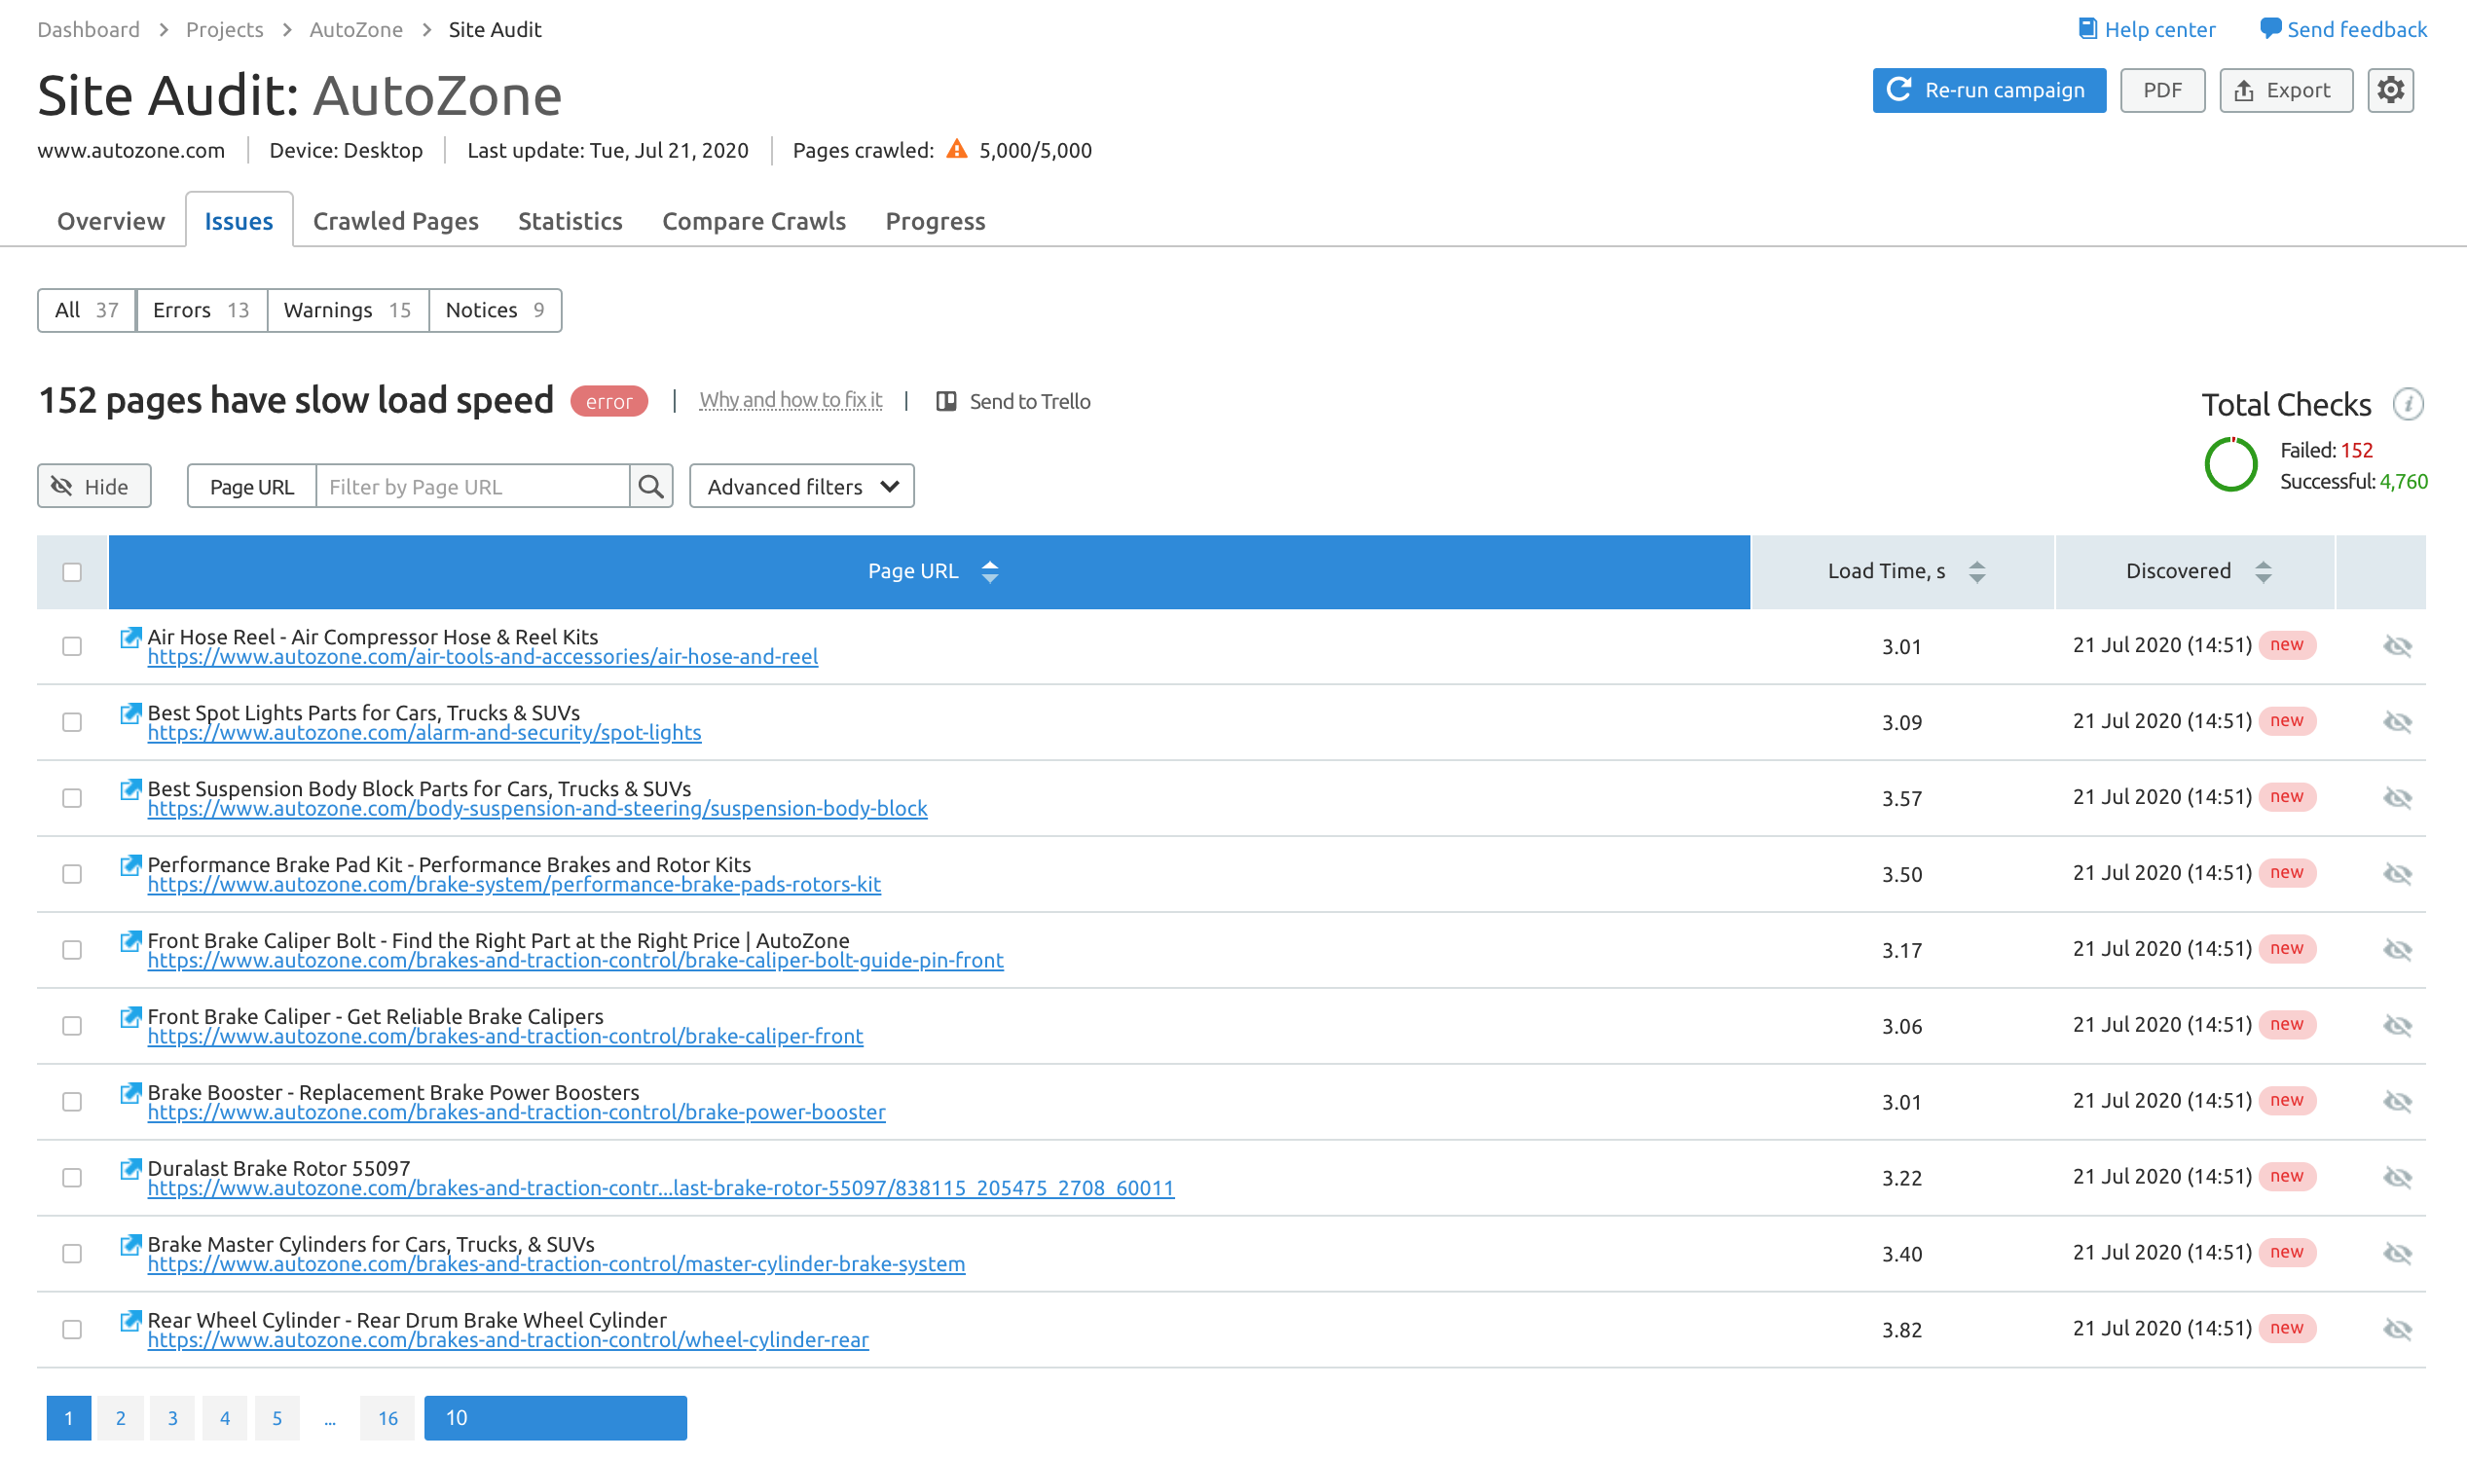Viewport: 2467px width, 1460px height.
Task: Click the Hide button above the table
Action: tap(94, 486)
